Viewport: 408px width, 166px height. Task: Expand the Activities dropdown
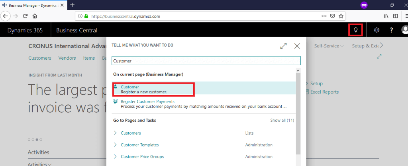(39, 164)
